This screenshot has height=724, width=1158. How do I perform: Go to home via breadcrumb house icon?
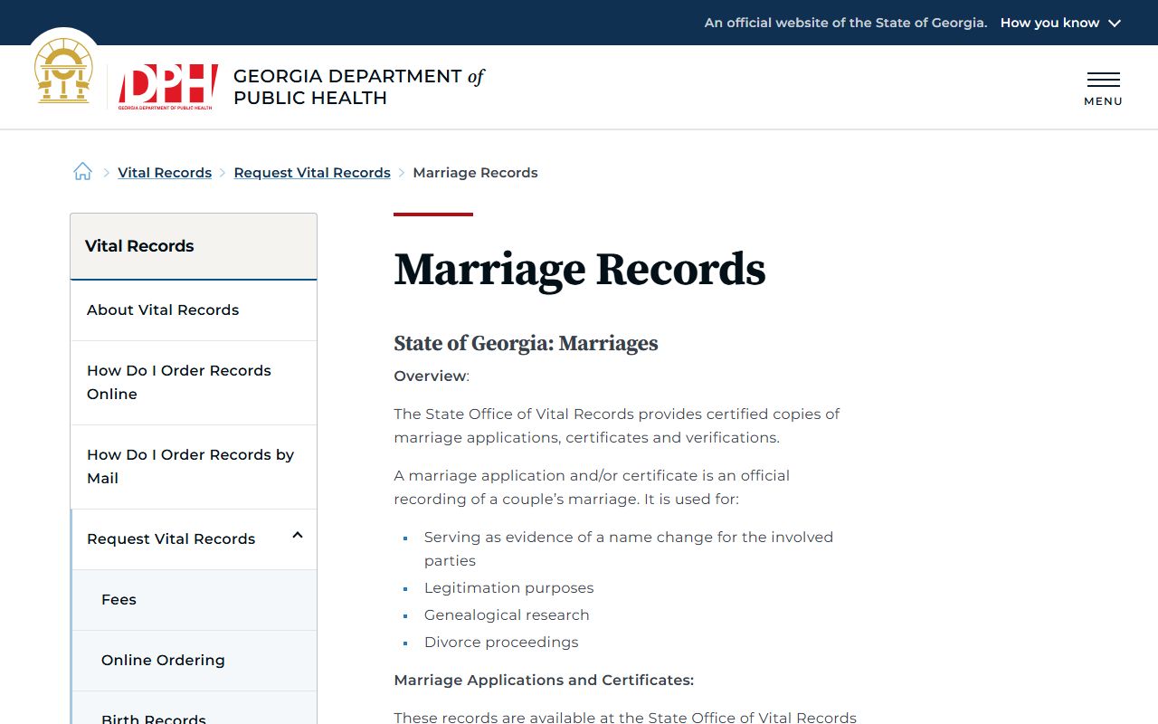click(x=82, y=172)
